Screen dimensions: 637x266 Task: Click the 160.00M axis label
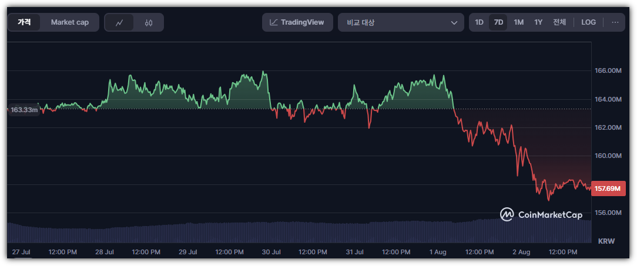(608, 156)
